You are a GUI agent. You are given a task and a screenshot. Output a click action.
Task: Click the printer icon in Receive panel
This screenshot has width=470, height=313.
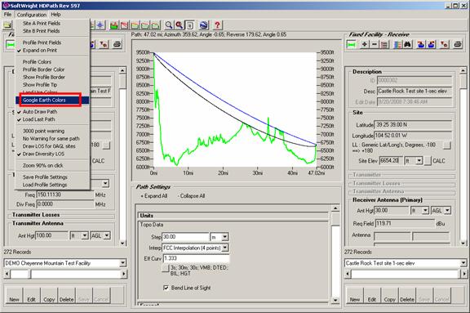tap(458, 45)
